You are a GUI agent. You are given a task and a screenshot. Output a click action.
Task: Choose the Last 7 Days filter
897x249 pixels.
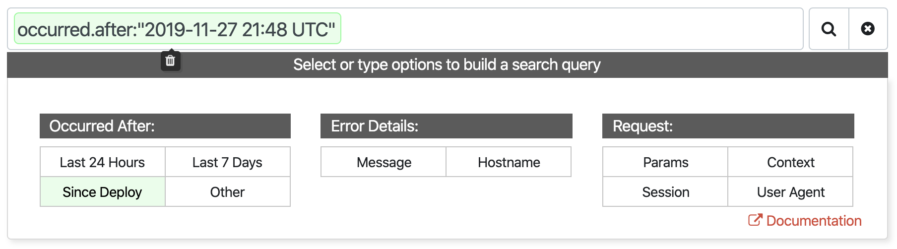(x=227, y=162)
